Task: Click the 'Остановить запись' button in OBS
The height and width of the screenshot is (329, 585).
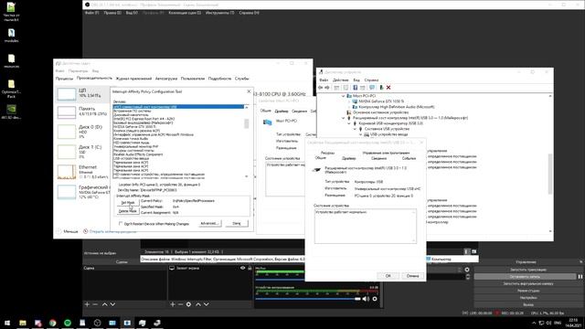Action: click(x=525, y=277)
